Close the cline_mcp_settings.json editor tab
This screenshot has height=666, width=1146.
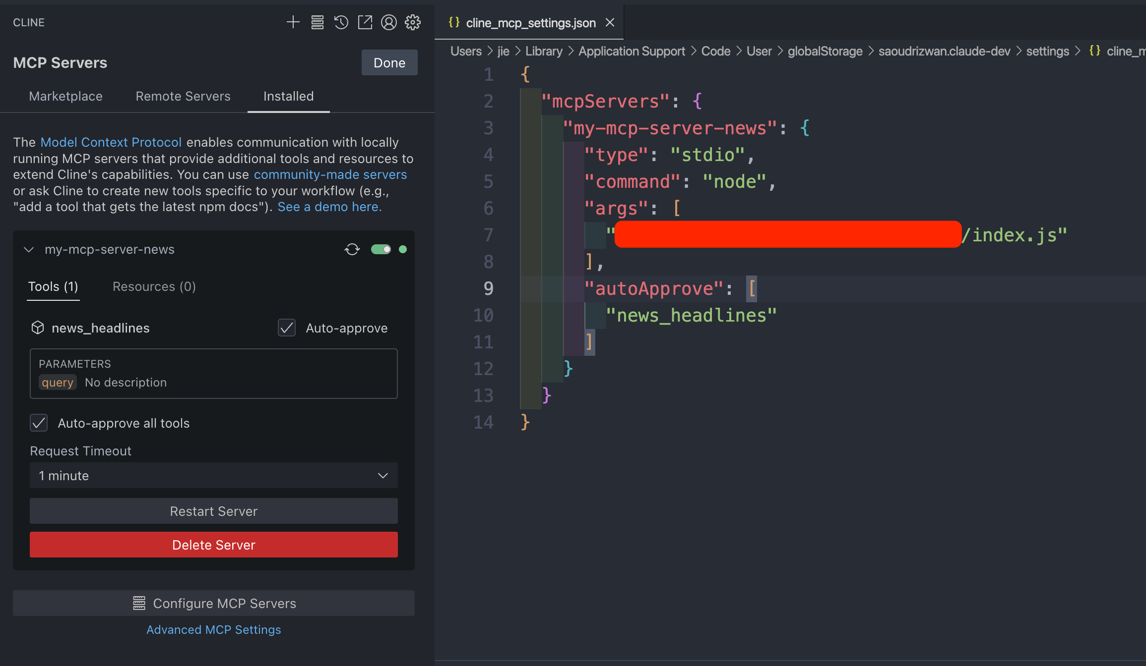610,23
